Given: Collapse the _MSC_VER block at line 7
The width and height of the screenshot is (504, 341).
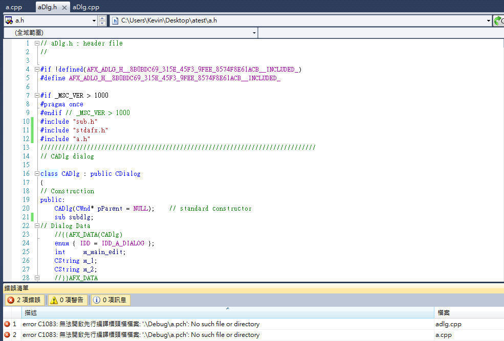Looking at the screenshot, I should [37, 96].
